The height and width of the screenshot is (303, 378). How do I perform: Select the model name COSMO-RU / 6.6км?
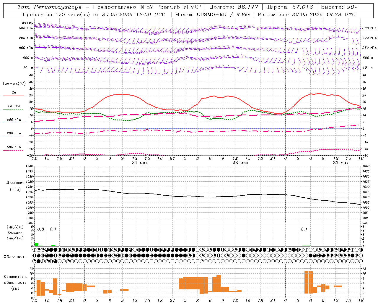click(224, 14)
